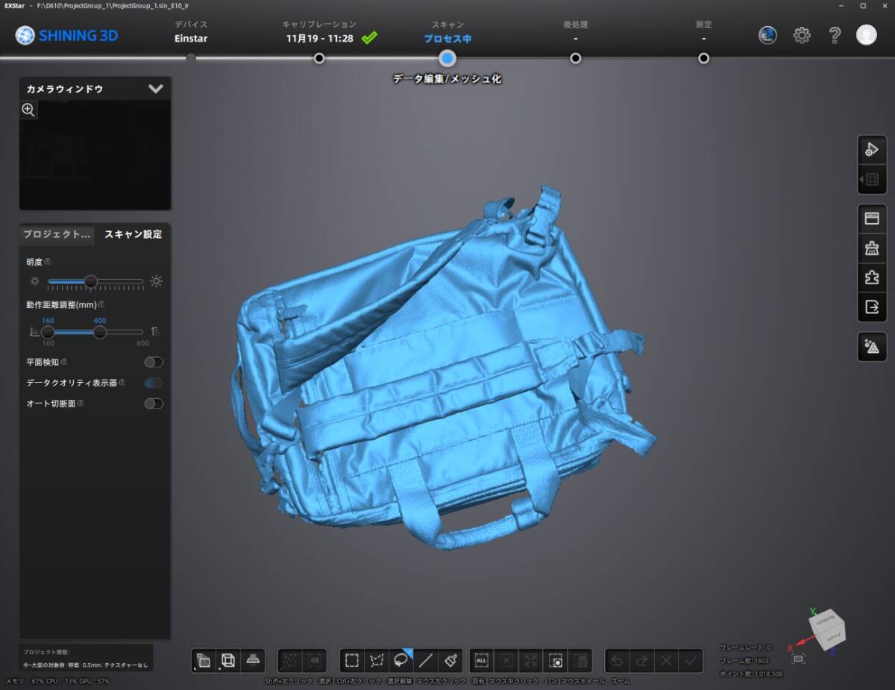Screen dimensions: 895x690
Task: Click the 明度 brightness slider handle
Action: pos(90,281)
